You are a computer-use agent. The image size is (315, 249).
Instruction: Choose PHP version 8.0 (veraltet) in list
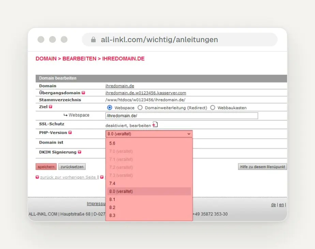pyautogui.click(x=149, y=192)
